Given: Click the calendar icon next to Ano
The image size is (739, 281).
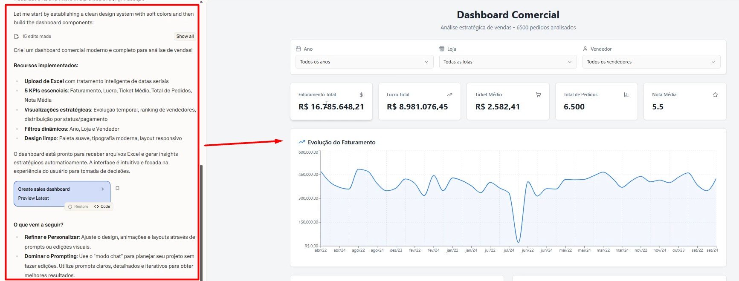Looking at the screenshot, I should 298,49.
